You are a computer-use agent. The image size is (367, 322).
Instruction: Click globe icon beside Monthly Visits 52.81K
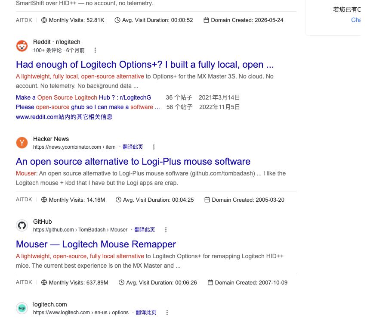coord(44,20)
